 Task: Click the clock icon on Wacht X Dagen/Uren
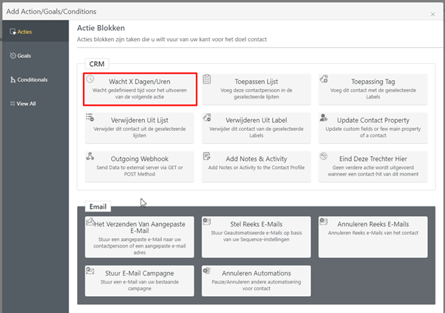coord(90,79)
